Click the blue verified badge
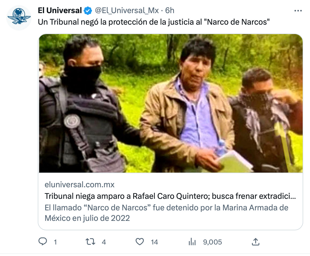 (88, 11)
